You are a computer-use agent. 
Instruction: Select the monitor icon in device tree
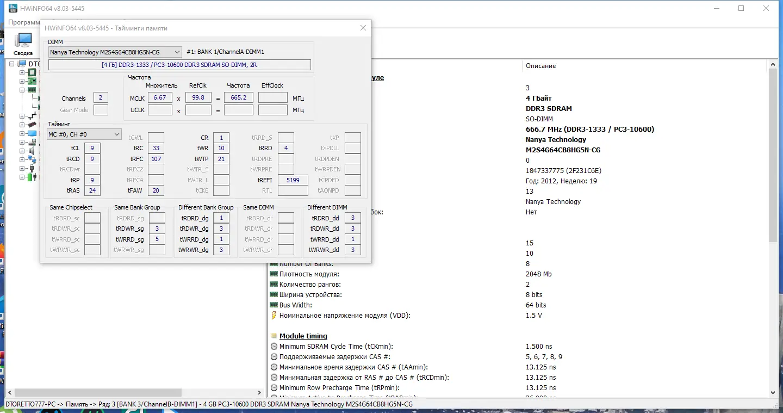[x=32, y=133]
